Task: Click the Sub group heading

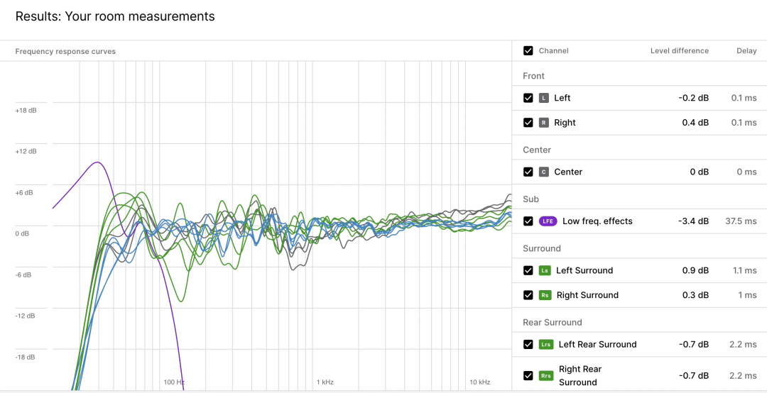Action: pos(531,199)
